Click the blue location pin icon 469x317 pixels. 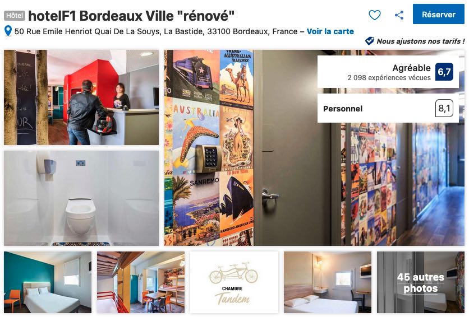click(x=8, y=31)
